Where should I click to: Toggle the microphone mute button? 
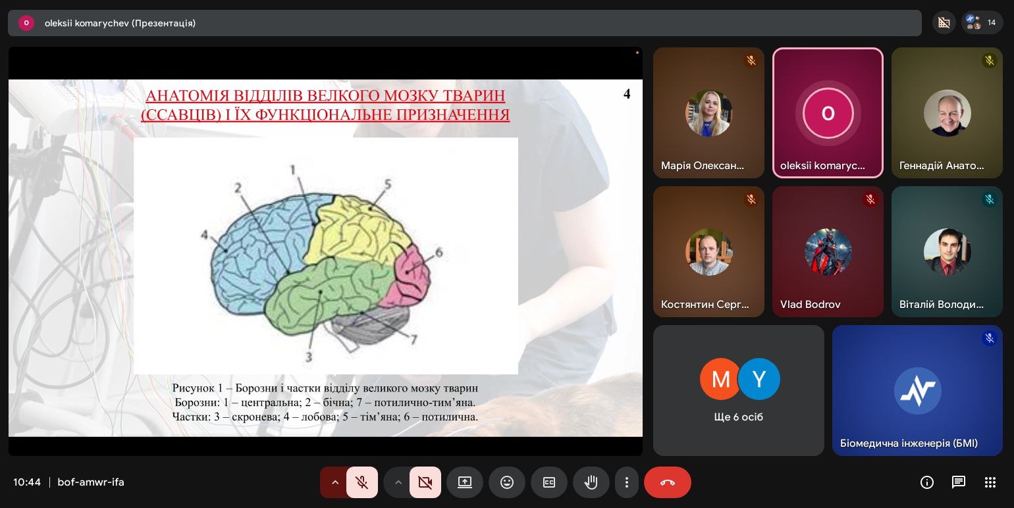361,482
